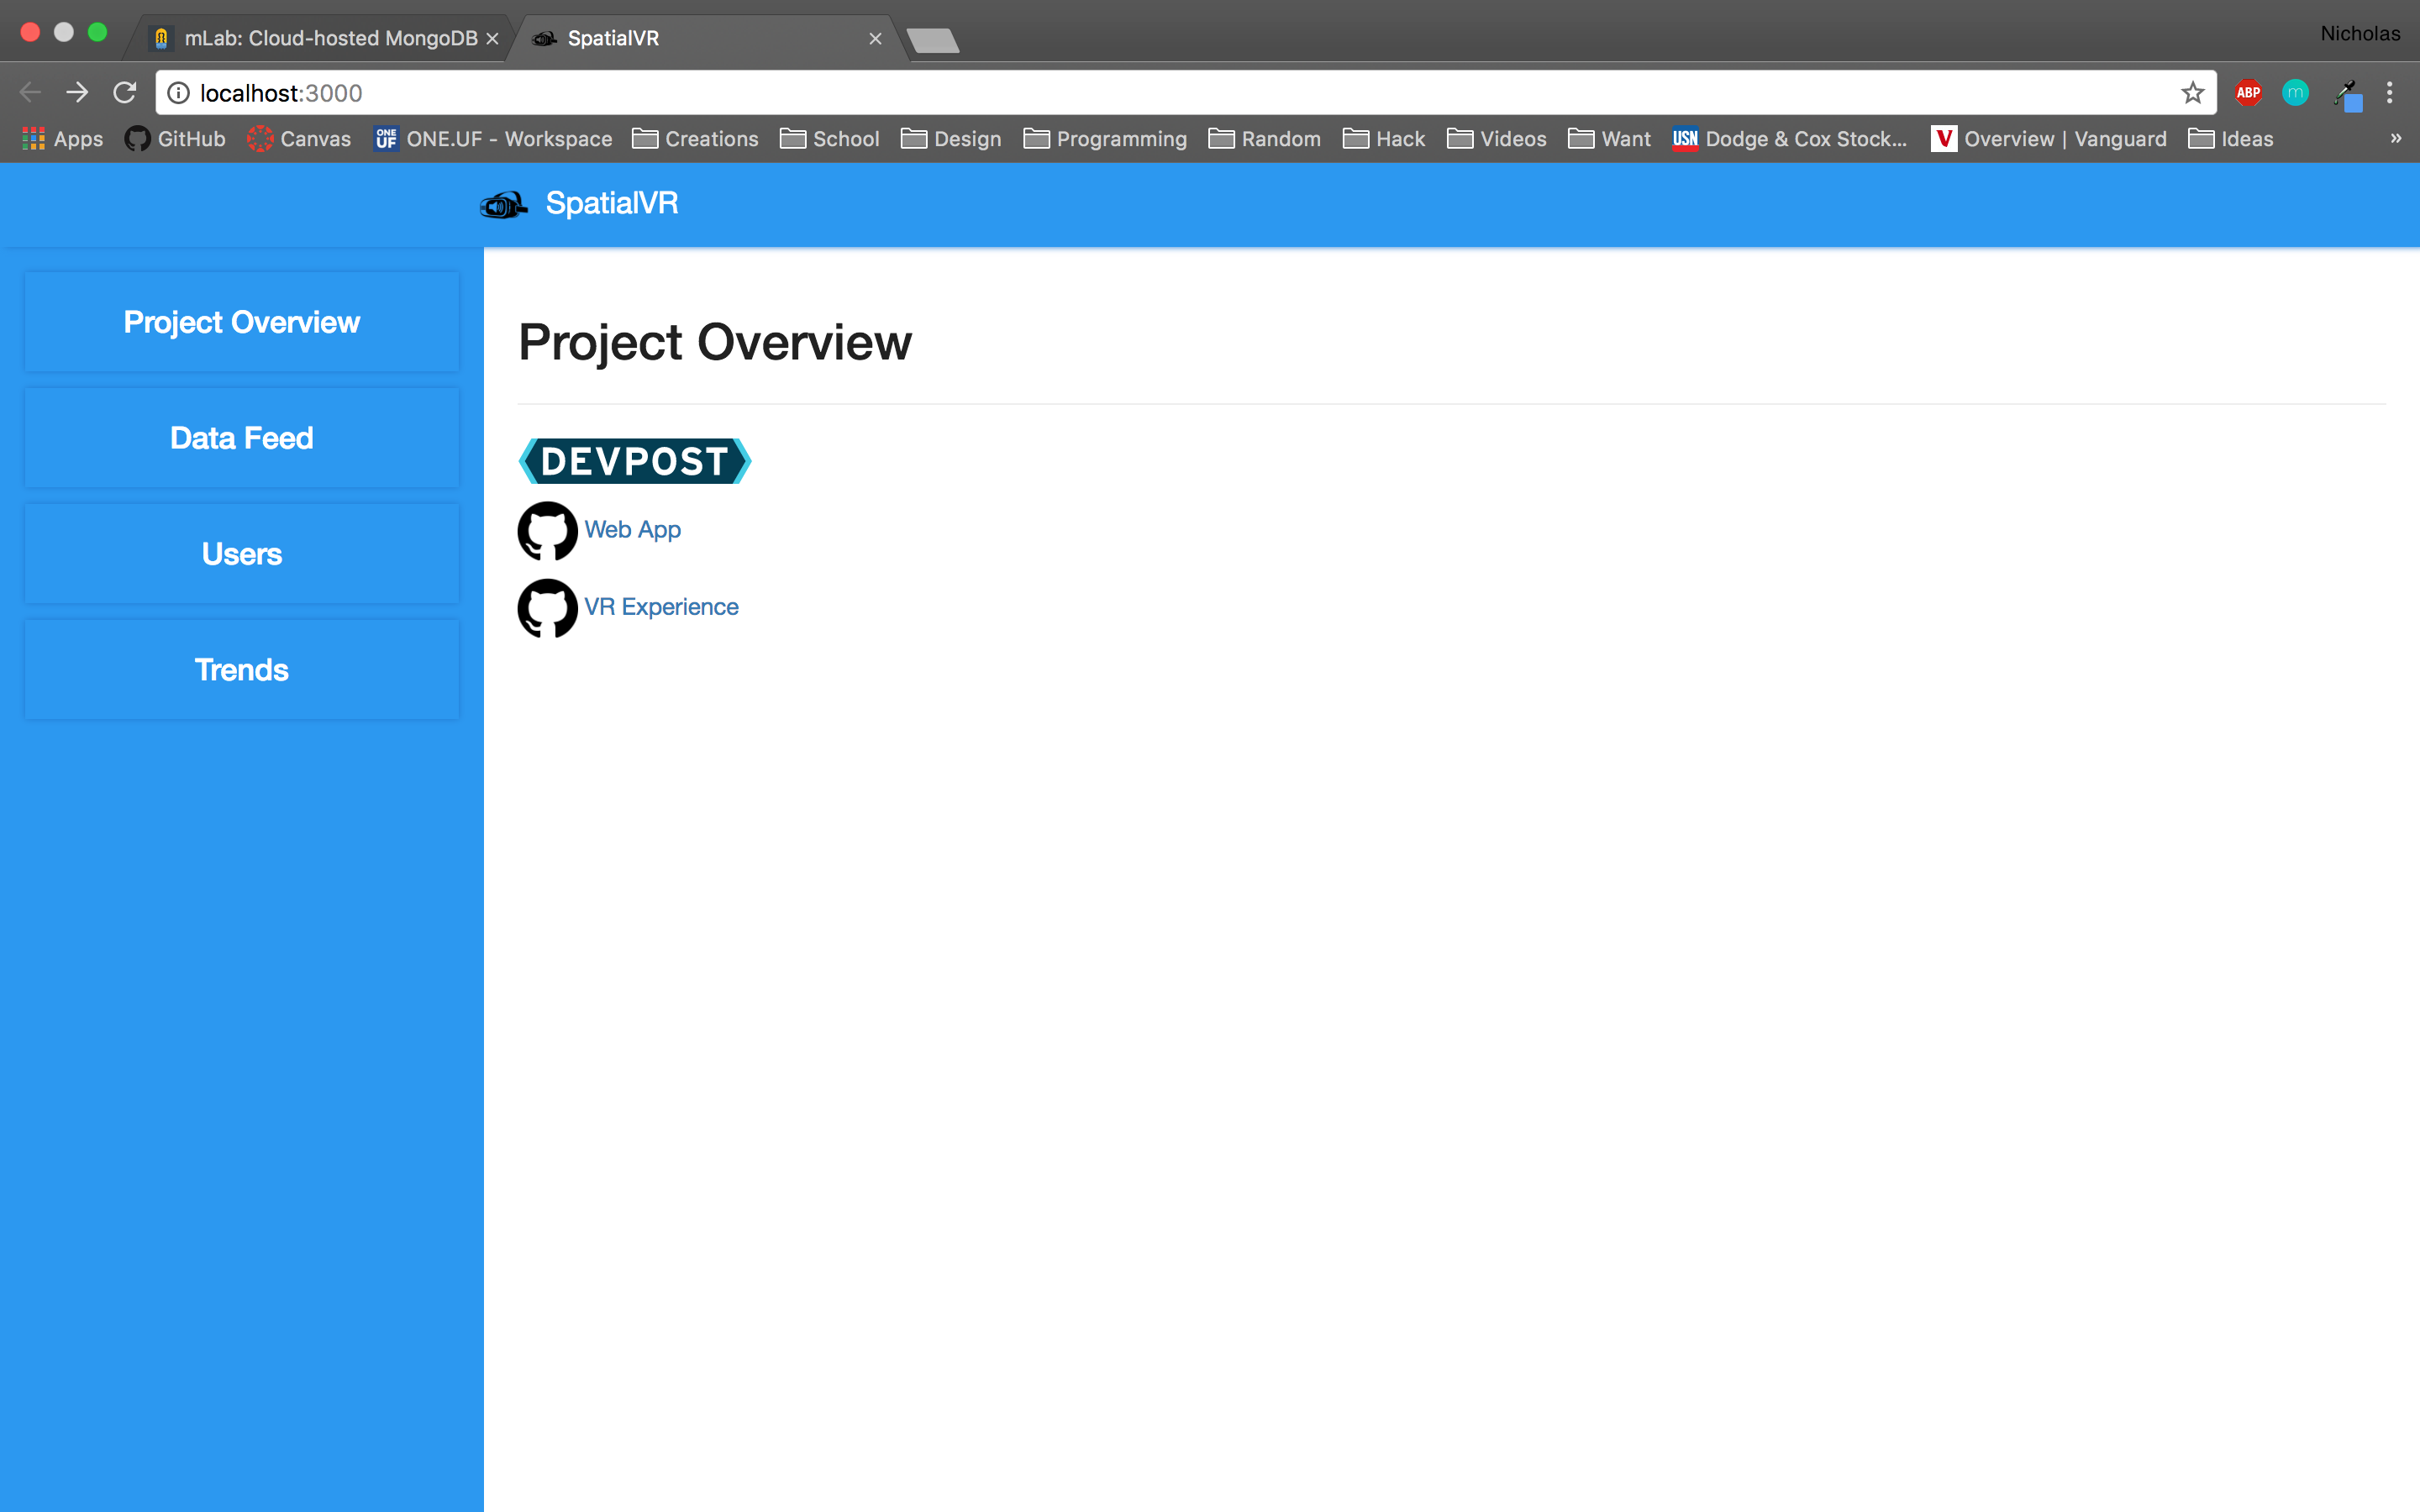
Task: Click the teal circular extension icon
Action: coord(2295,93)
